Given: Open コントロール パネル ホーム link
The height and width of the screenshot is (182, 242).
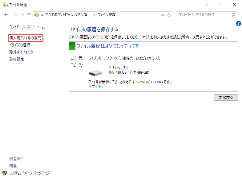Looking at the screenshot, I should click(x=27, y=27).
